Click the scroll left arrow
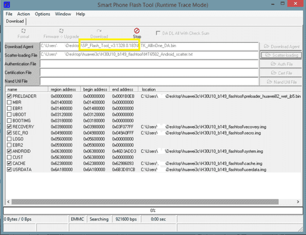 pos(8,202)
